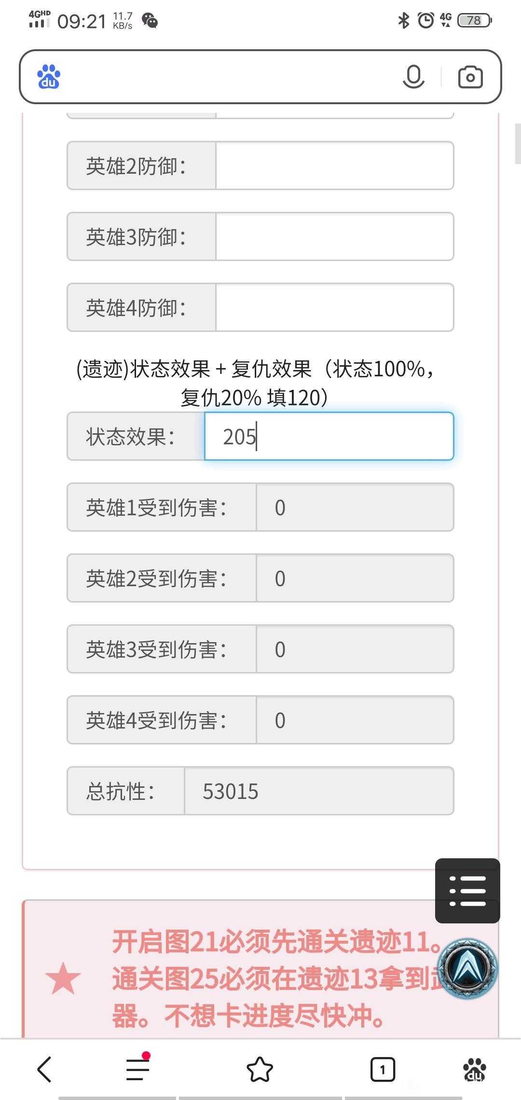
Task: Tap the empty Baidu search box
Action: [227, 77]
